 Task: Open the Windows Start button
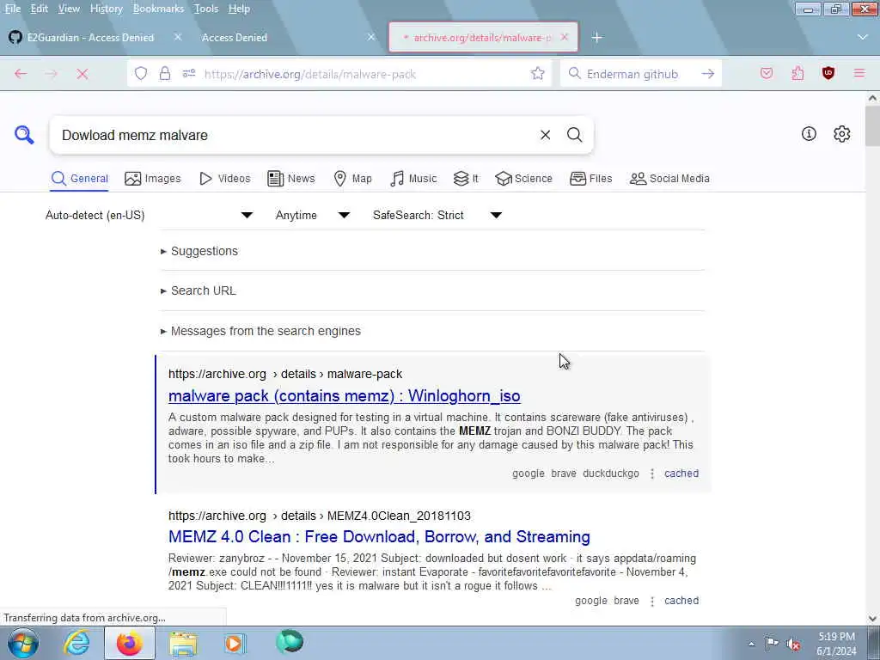coord(23,643)
